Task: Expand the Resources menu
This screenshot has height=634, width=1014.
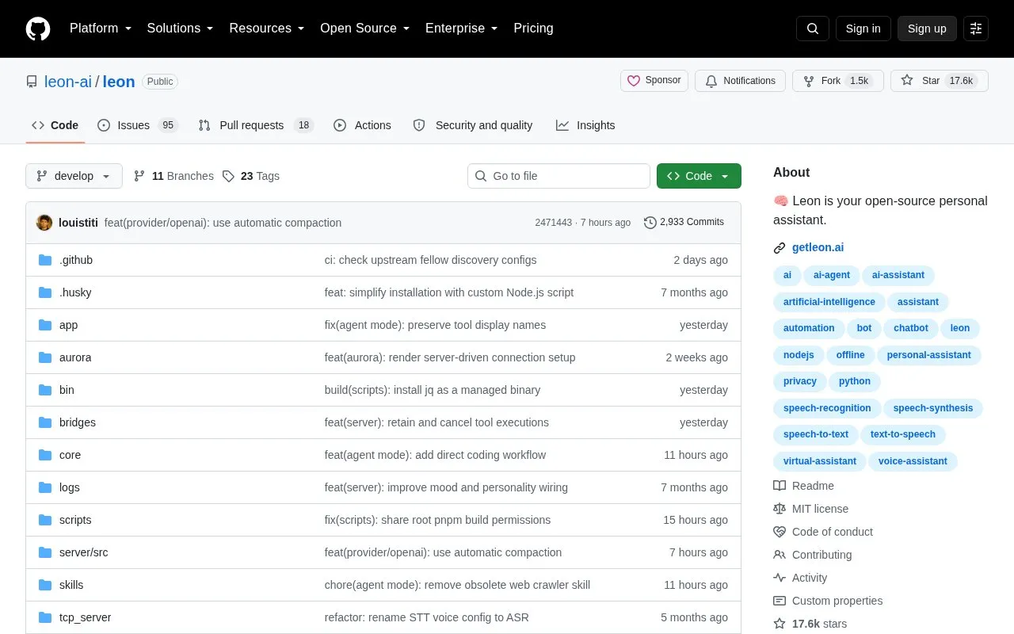Action: 267,29
